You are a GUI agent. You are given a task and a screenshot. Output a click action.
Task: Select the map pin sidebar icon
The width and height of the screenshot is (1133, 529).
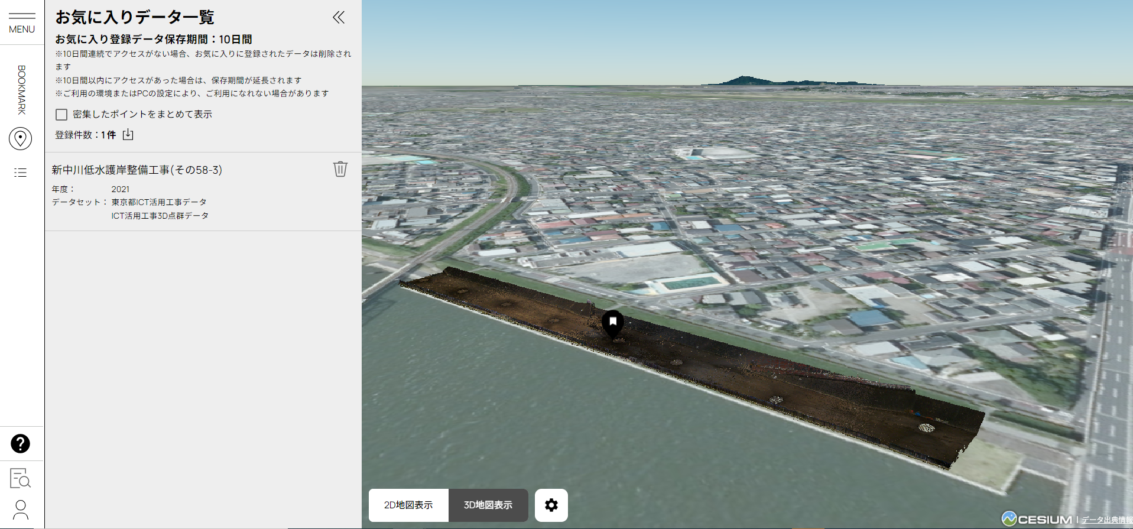point(21,138)
